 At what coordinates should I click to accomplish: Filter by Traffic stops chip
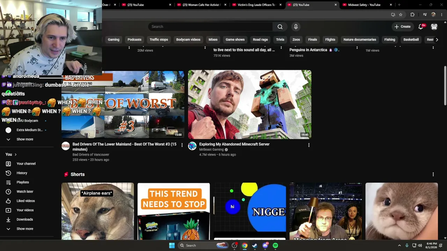pyautogui.click(x=159, y=40)
